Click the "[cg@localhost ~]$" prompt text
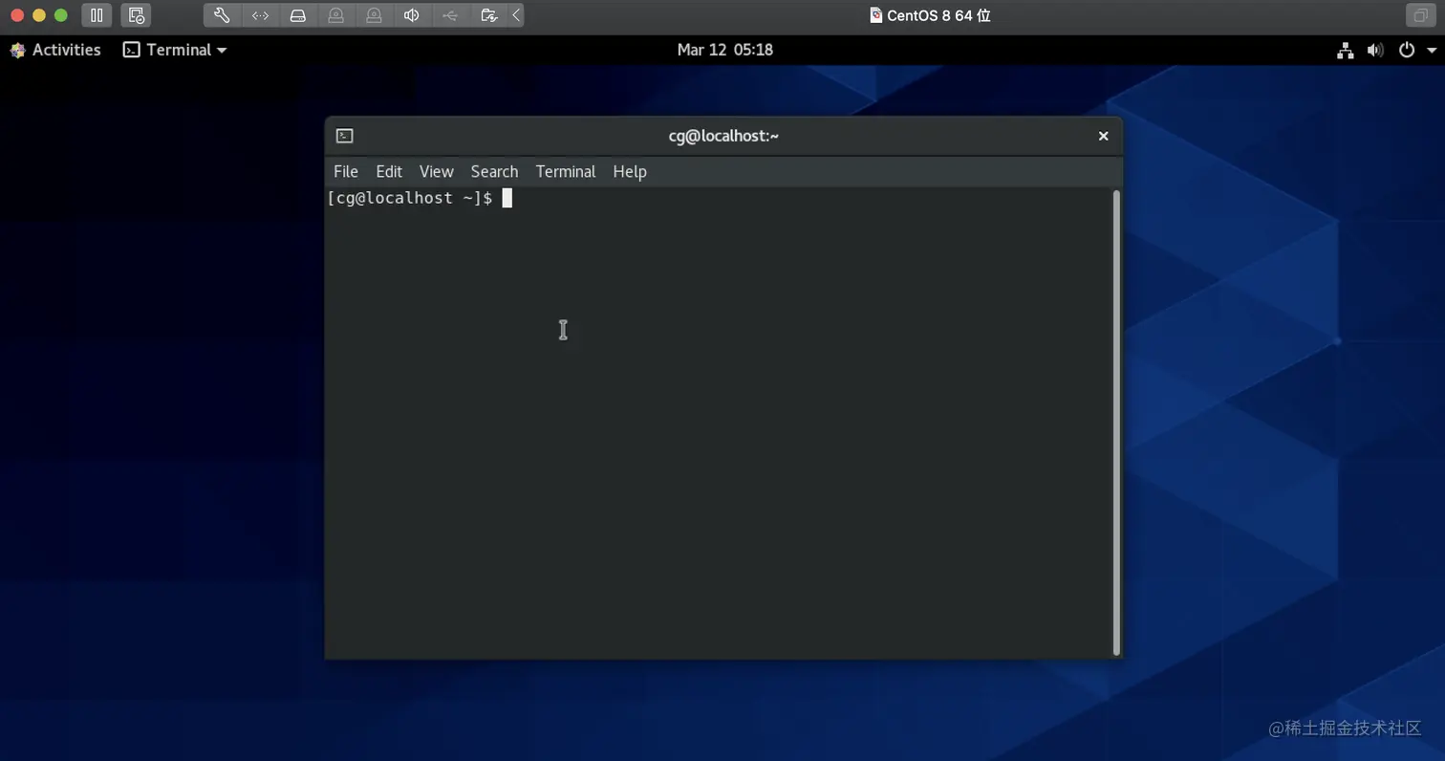The width and height of the screenshot is (1445, 761). 410,198
